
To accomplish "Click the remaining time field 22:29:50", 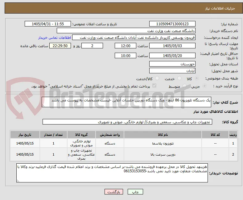I will pos(60,46).
